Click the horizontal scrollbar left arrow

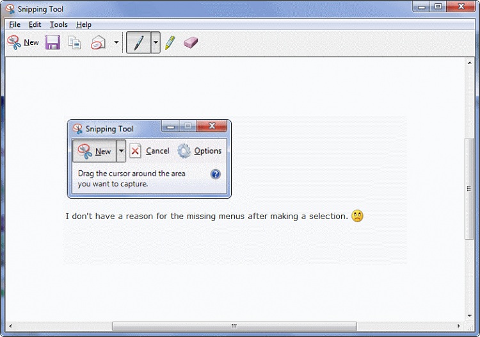click(x=10, y=326)
